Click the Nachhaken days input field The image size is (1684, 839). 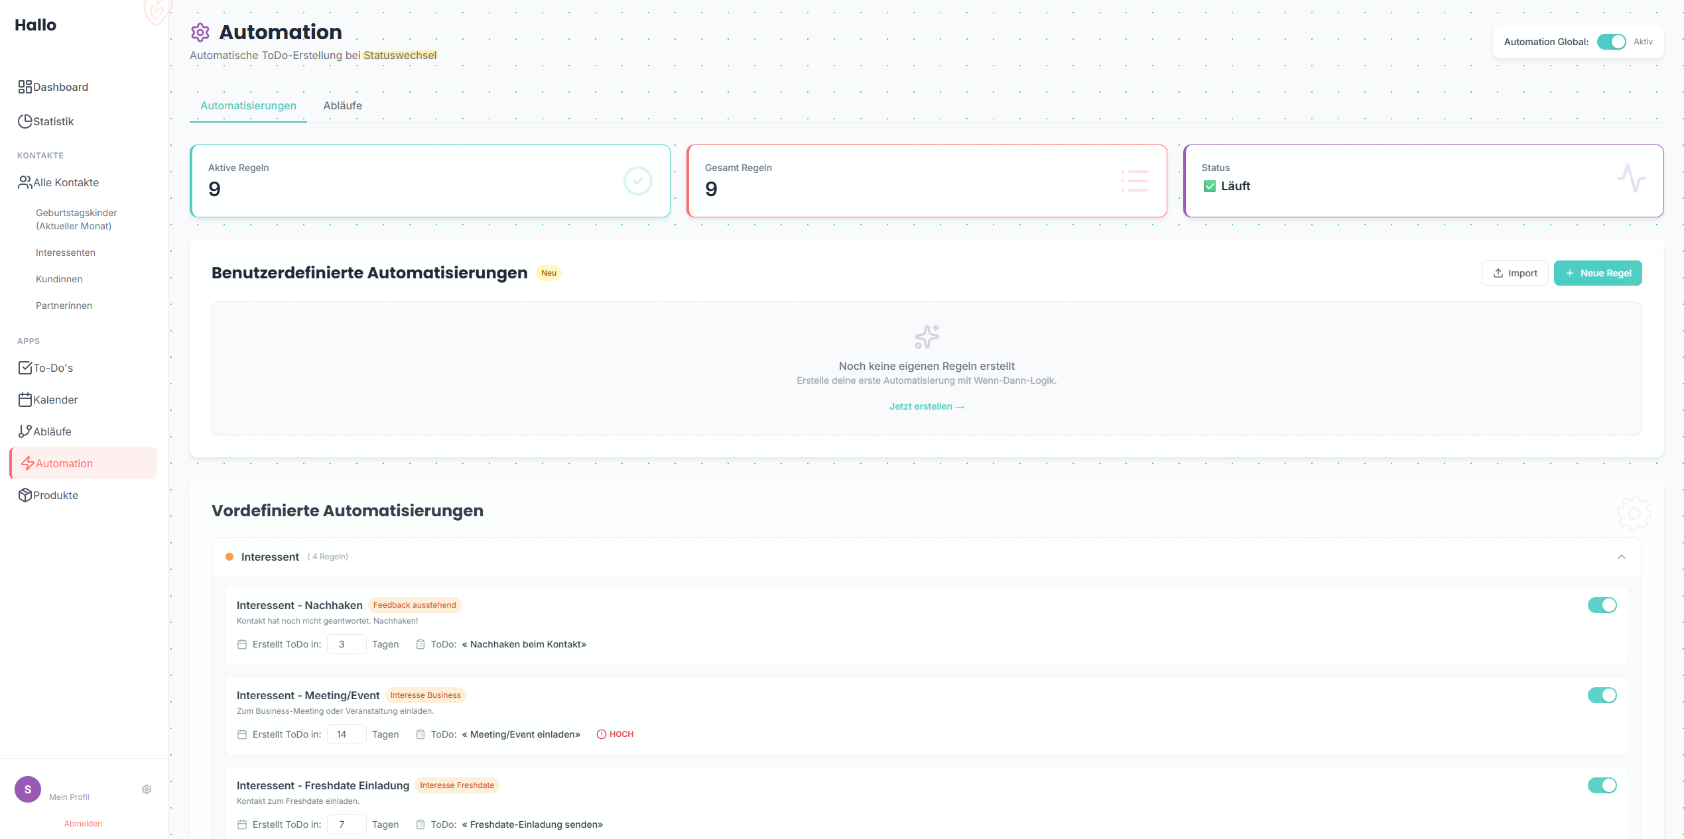[x=346, y=644]
